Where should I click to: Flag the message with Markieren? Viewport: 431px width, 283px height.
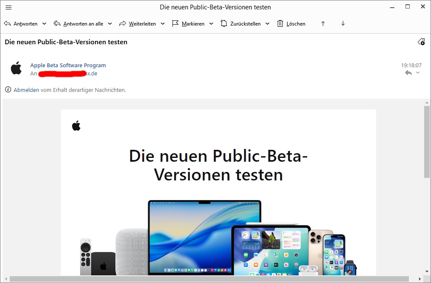188,24
